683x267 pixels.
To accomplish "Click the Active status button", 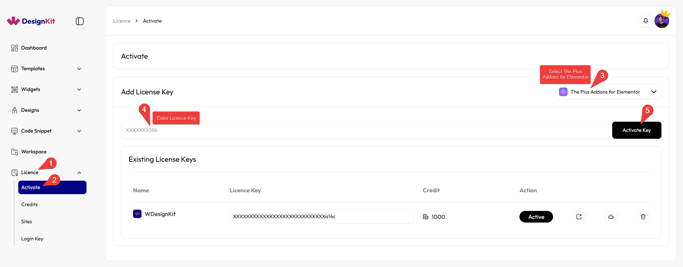I will pos(536,217).
